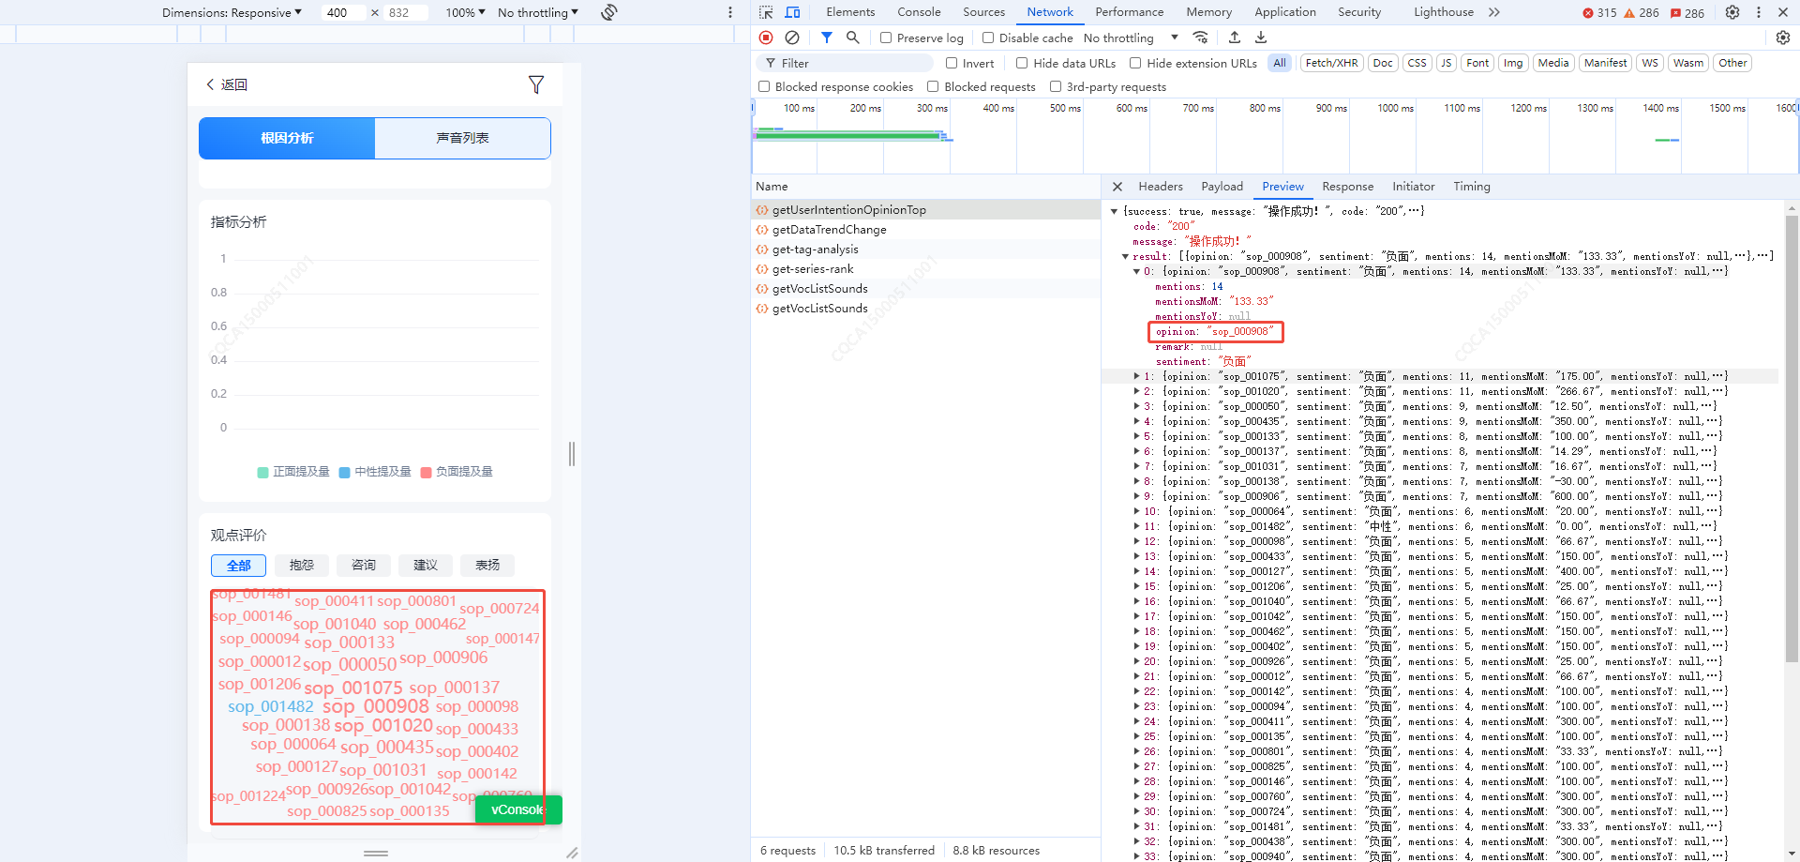Click the inspect element picker icon
1800x862 pixels.
[x=766, y=12]
